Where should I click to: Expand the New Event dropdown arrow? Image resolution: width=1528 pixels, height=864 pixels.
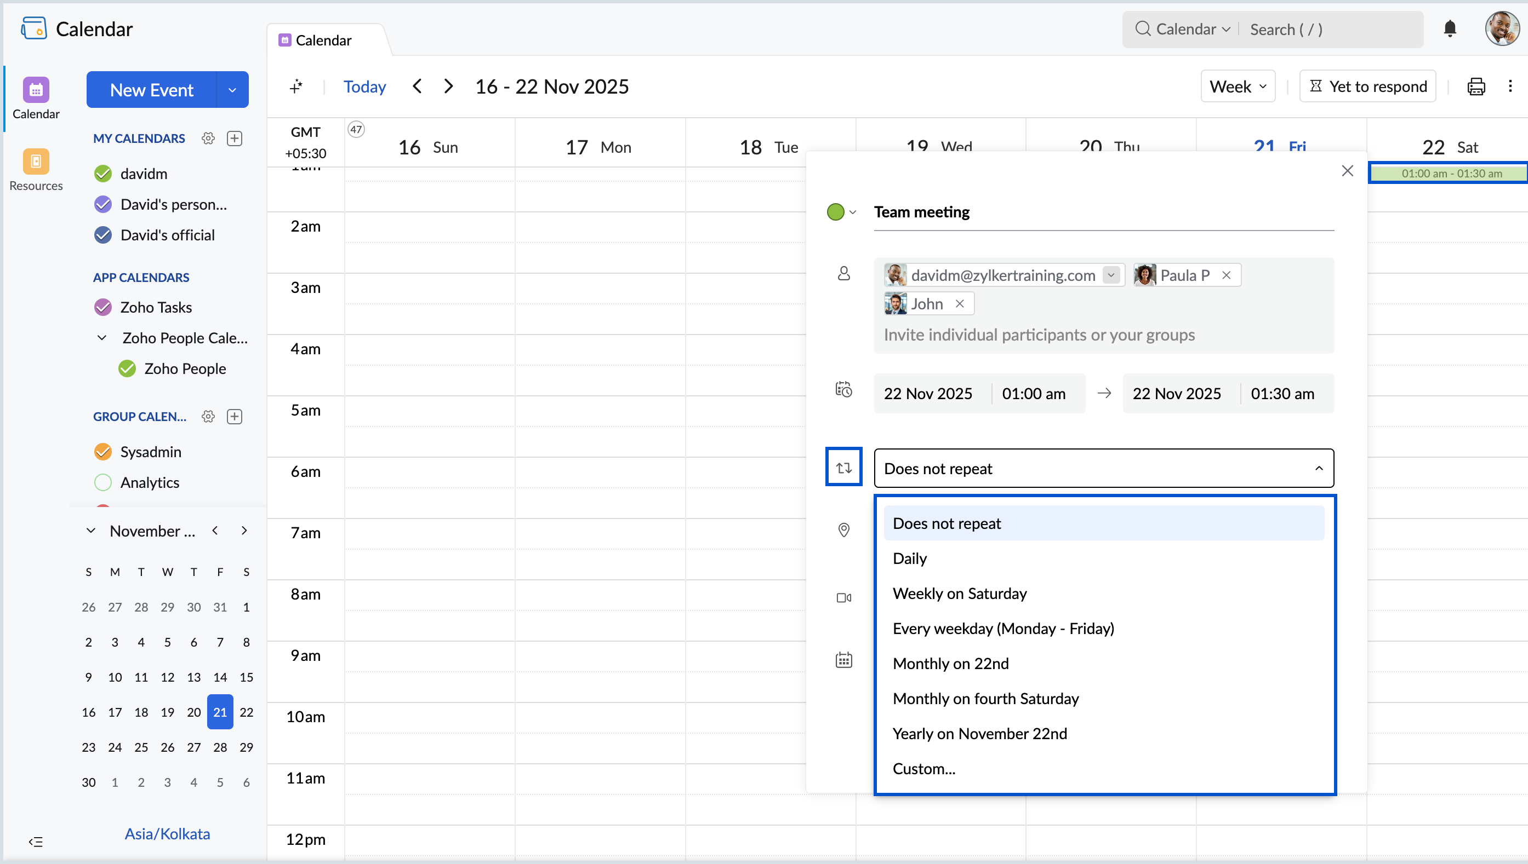click(x=232, y=89)
